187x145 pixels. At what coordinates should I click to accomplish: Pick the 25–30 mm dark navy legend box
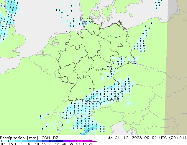click(59, 141)
